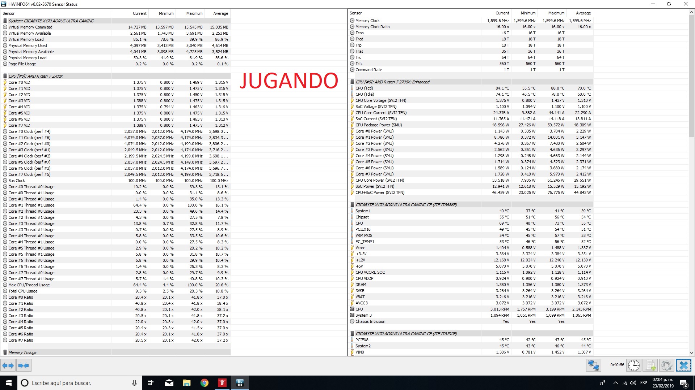Viewport: 695px width, 390px height.
Task: Select the Command Rate row
Action: [471, 70]
